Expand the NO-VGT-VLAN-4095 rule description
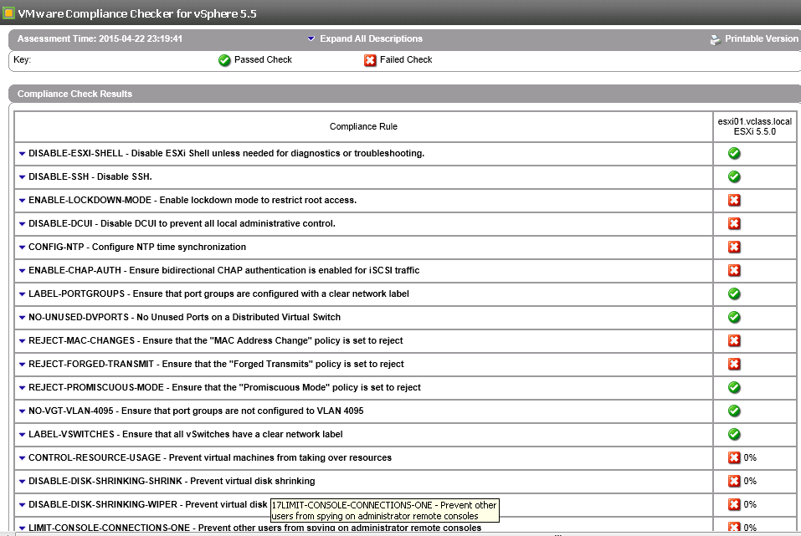 [x=22, y=411]
